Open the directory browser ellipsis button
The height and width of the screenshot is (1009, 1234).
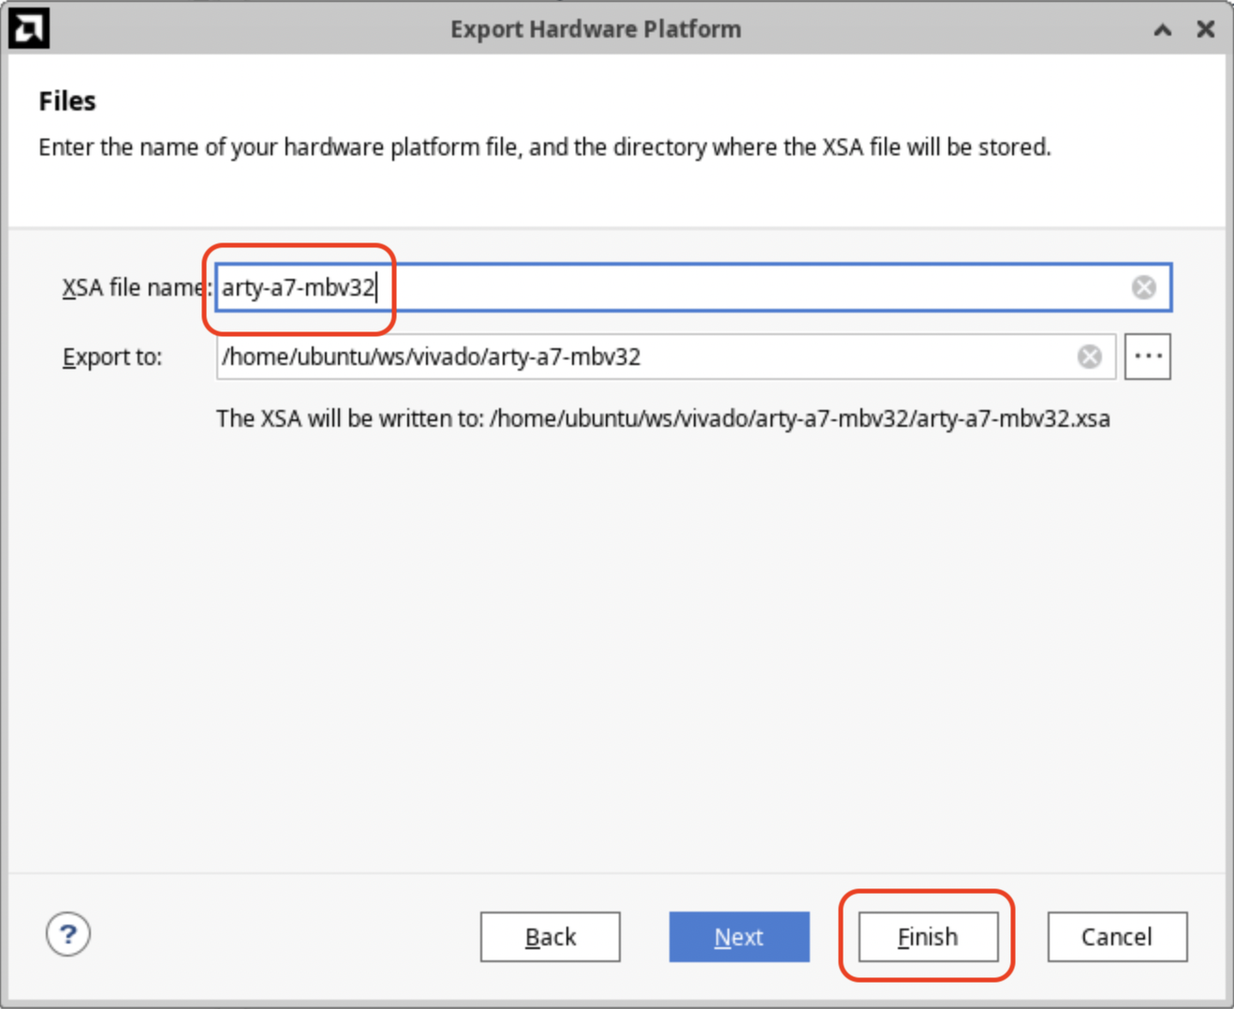1148,357
